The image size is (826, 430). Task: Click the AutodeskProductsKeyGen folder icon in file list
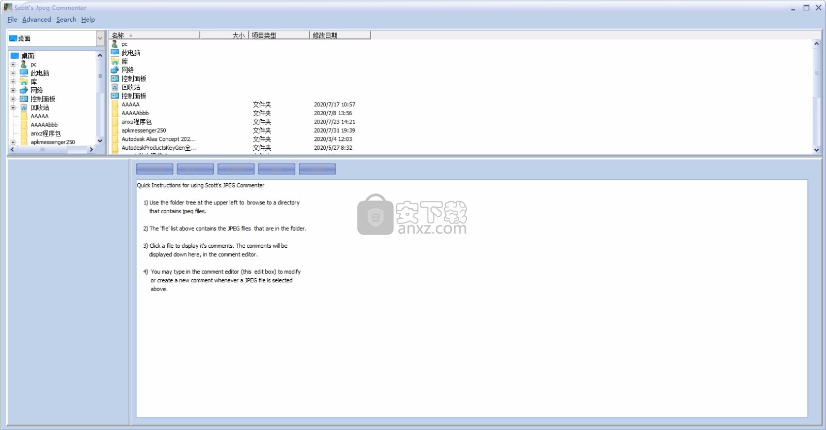click(115, 148)
